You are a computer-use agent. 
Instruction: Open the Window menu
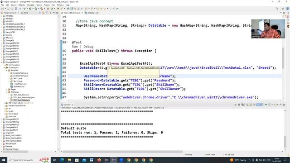(60, 5)
